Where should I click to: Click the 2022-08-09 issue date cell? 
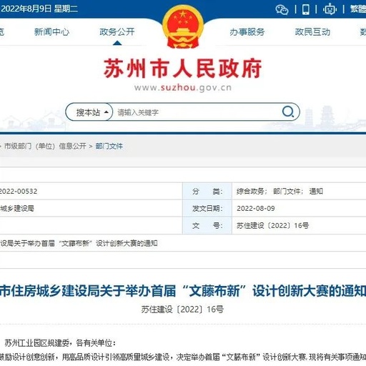[299, 209]
